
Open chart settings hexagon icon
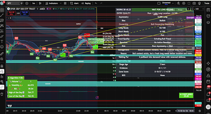184,3
